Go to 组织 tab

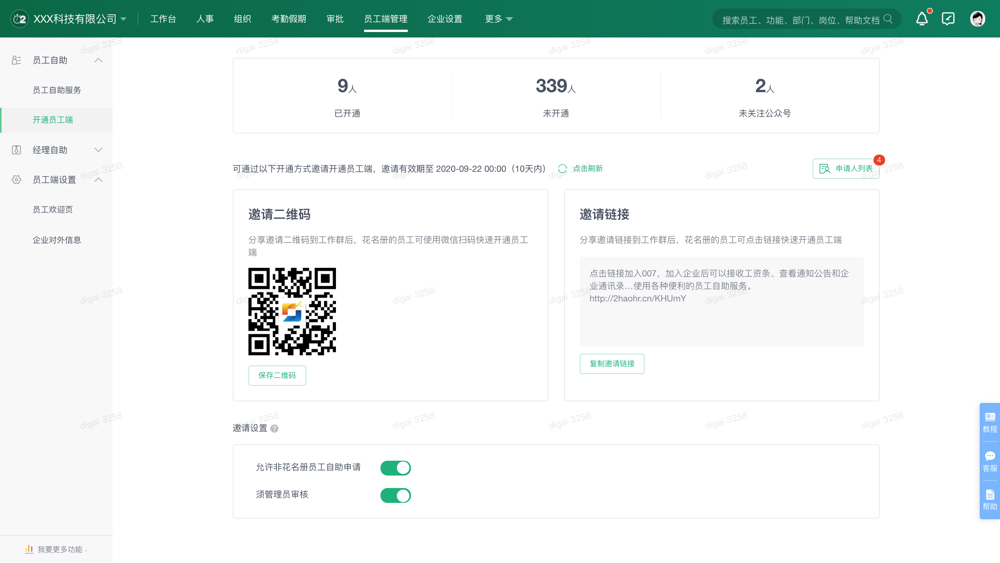click(243, 19)
